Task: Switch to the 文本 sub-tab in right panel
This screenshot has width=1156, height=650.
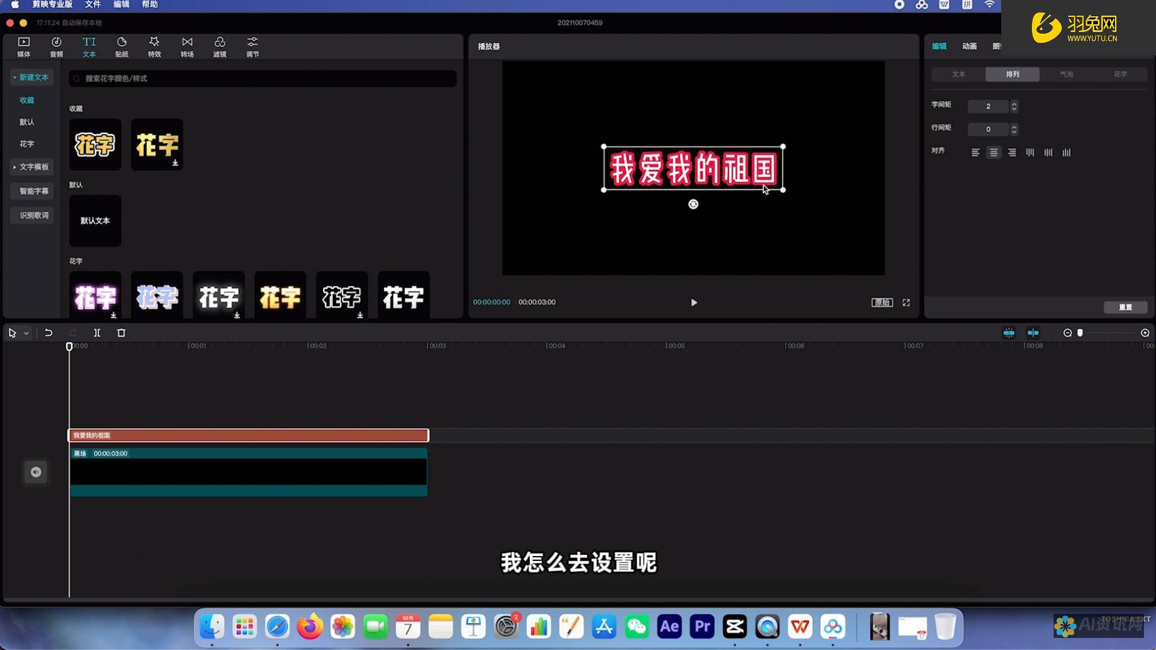Action: 959,75
